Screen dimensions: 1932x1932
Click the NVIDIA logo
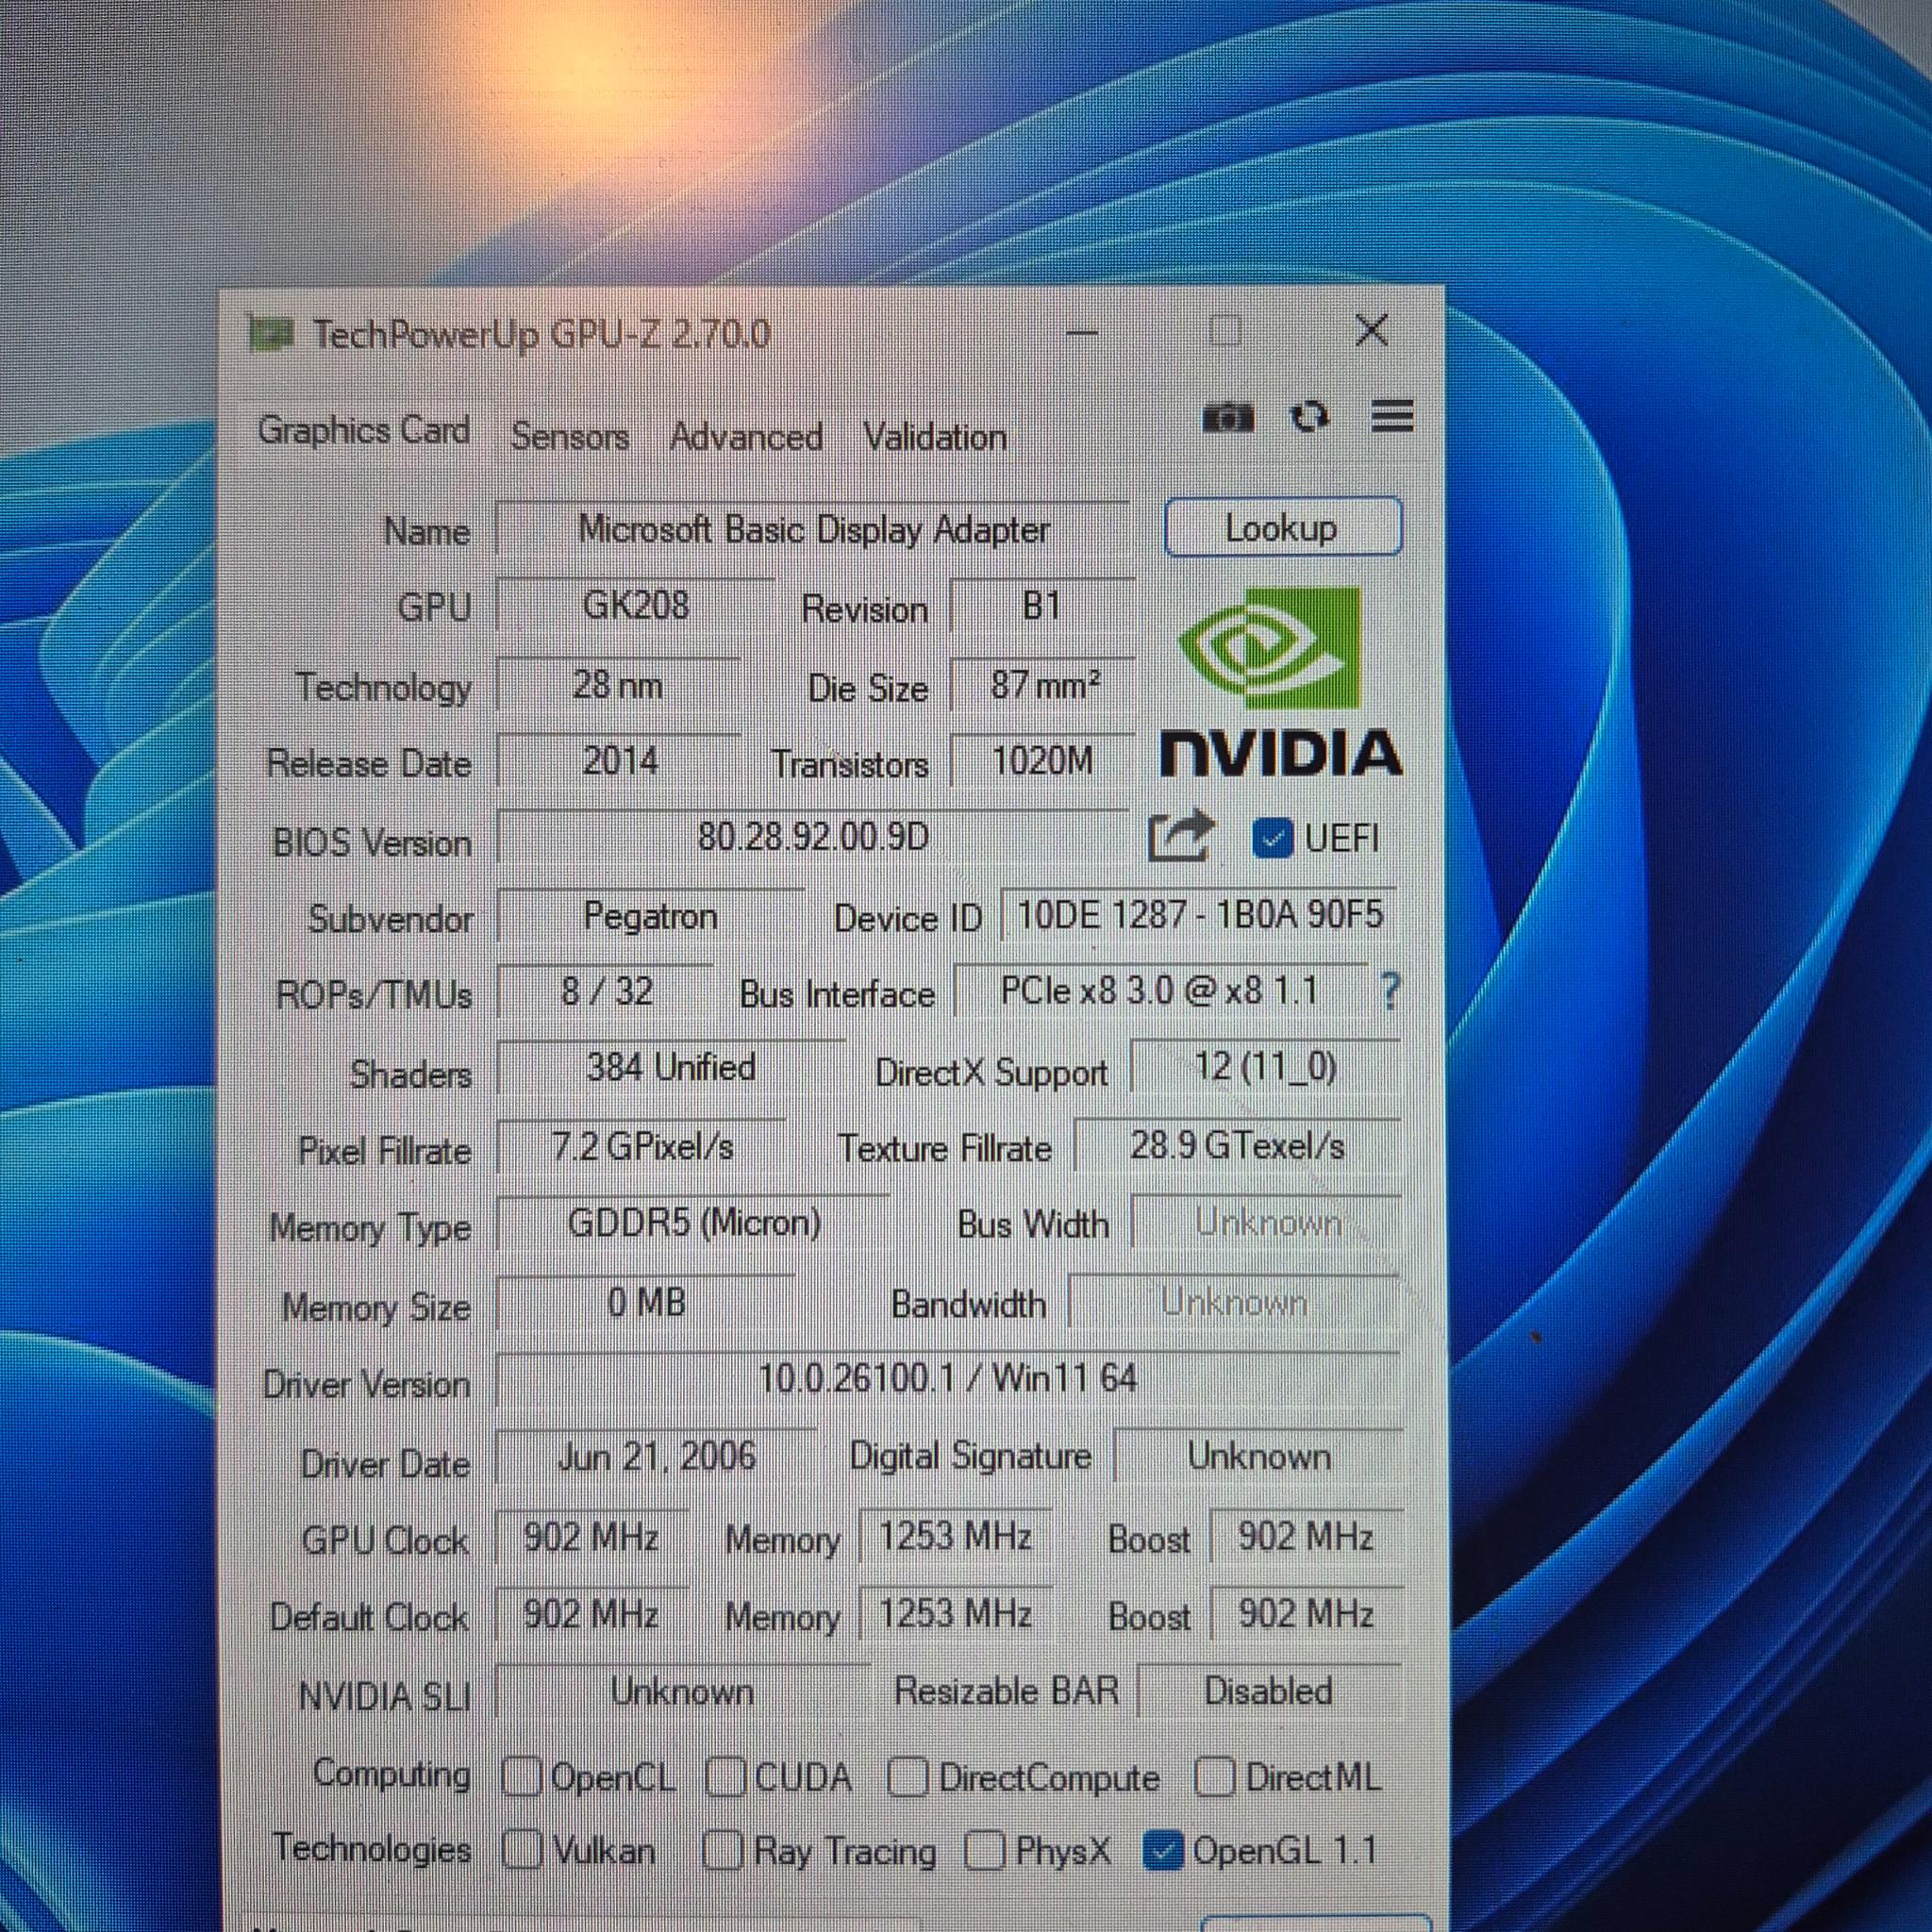(x=1281, y=682)
